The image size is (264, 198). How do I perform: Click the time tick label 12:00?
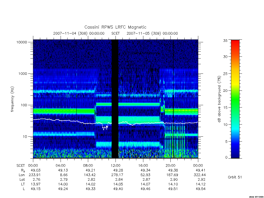115,166
